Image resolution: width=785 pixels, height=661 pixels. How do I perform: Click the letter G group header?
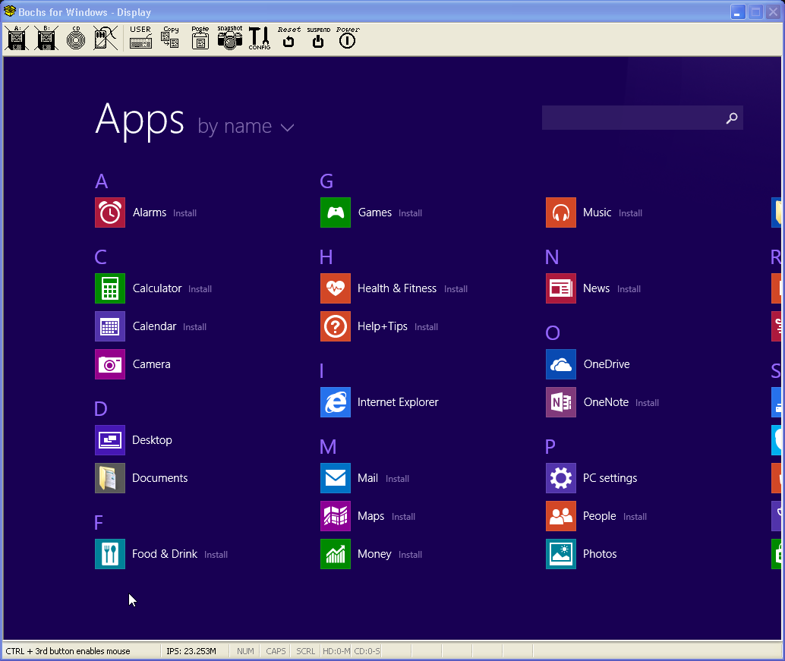[x=326, y=181]
